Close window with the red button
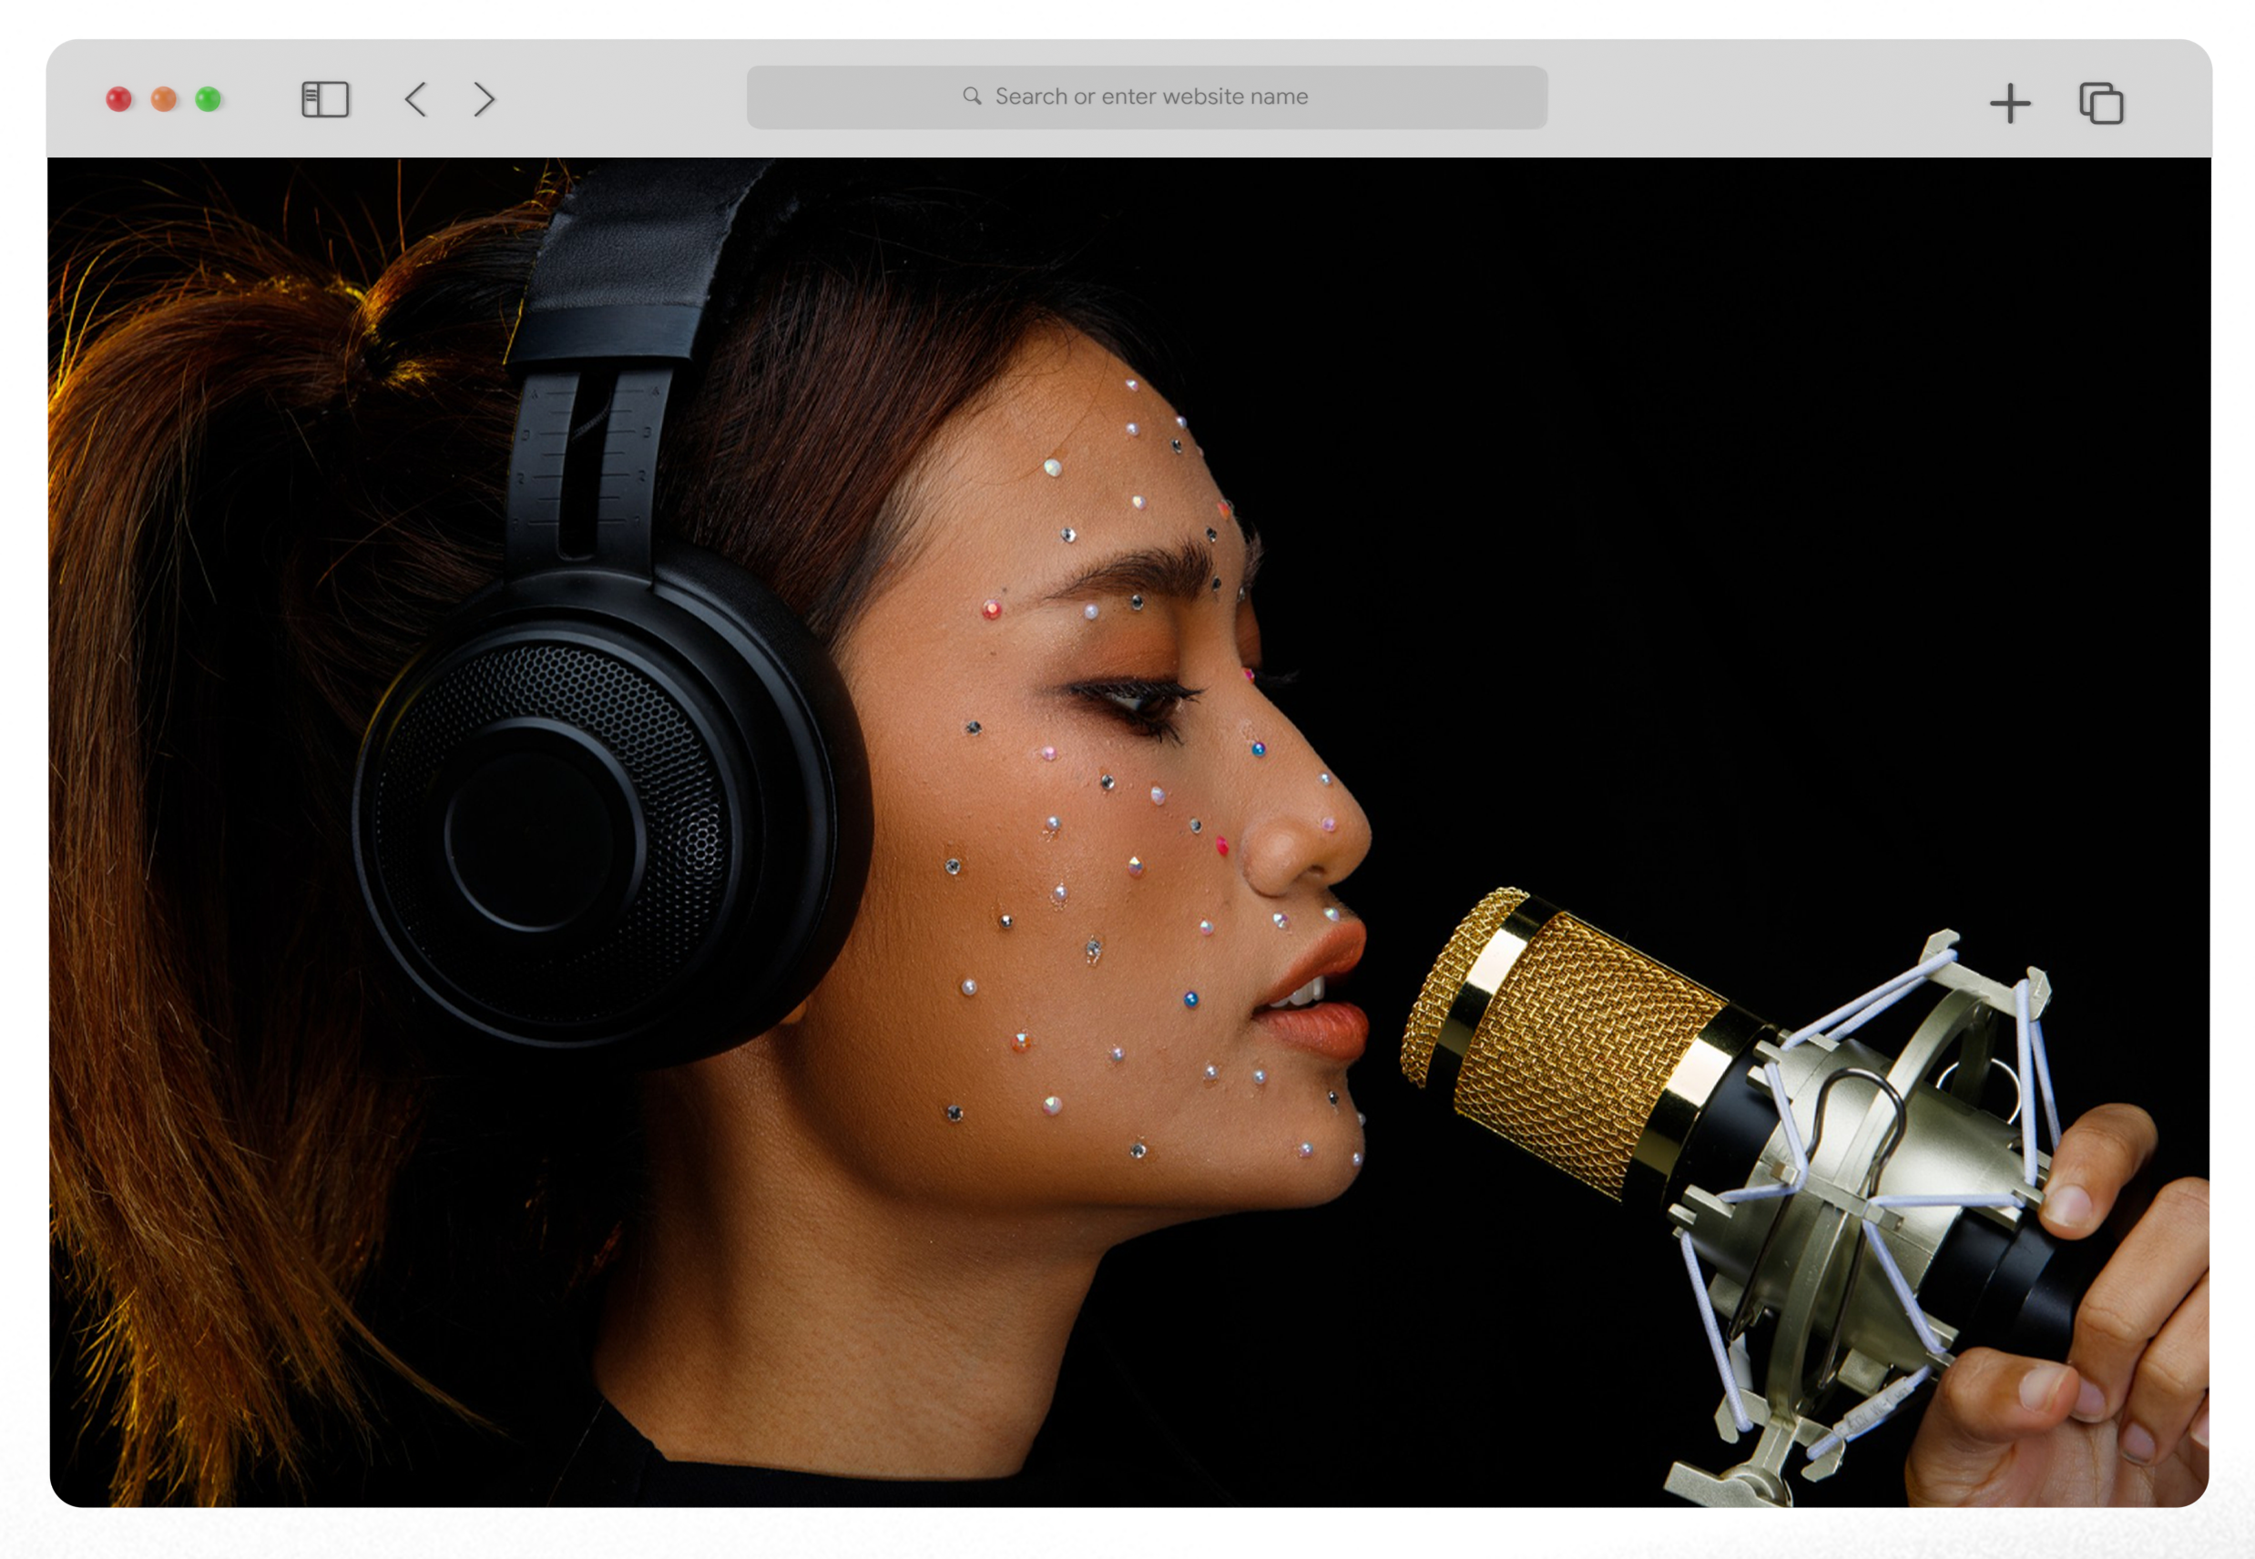Viewport: 2255px width, 1559px height. click(119, 98)
